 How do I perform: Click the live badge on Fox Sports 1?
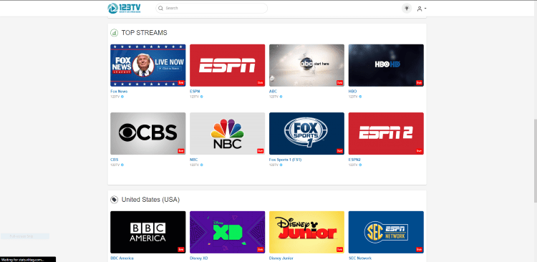339,151
